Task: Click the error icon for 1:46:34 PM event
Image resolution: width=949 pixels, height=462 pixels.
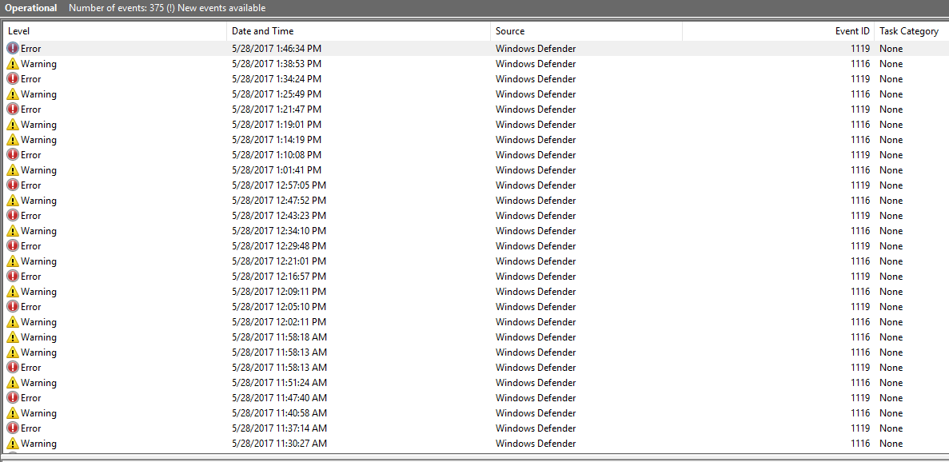Action: coord(13,49)
